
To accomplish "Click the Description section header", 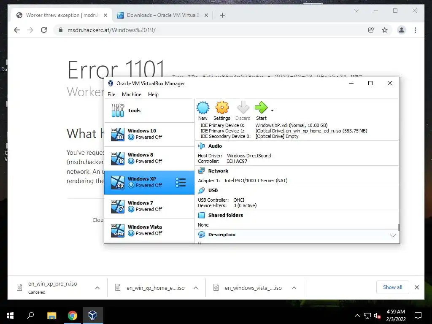I will [222, 235].
